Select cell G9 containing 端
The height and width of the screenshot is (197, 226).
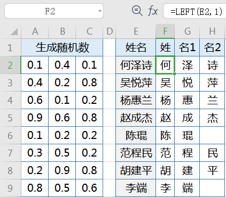pos(188,188)
